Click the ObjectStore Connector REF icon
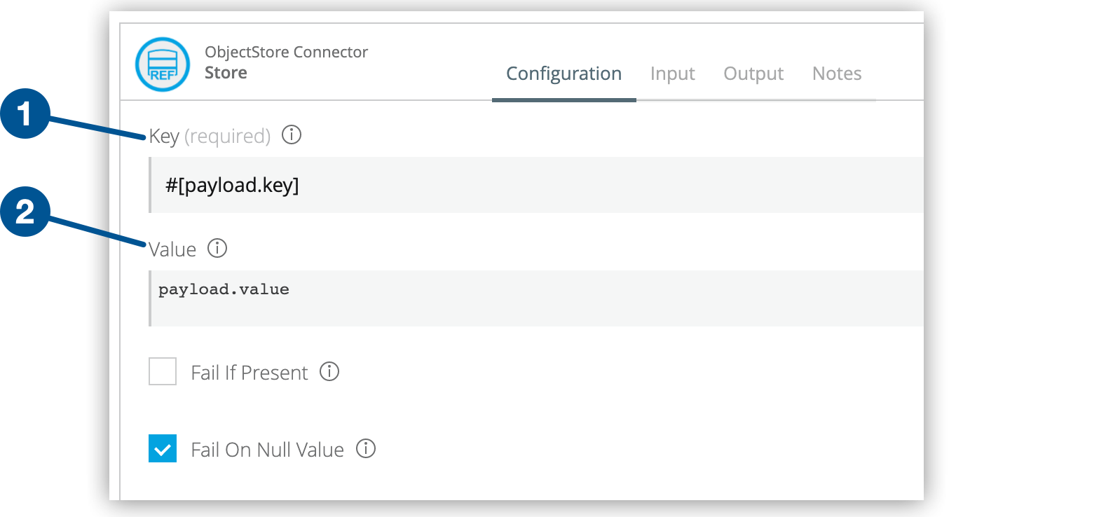1120x517 pixels. pos(163,64)
